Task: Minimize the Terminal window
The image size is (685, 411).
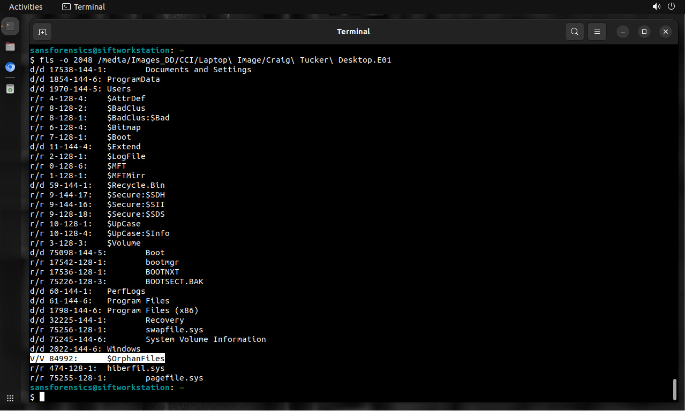Action: (623, 32)
